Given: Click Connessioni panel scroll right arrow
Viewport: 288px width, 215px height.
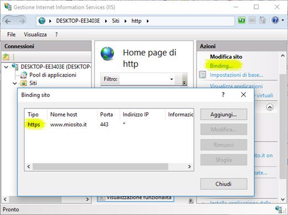Looking at the screenshot, I should coord(88,199).
